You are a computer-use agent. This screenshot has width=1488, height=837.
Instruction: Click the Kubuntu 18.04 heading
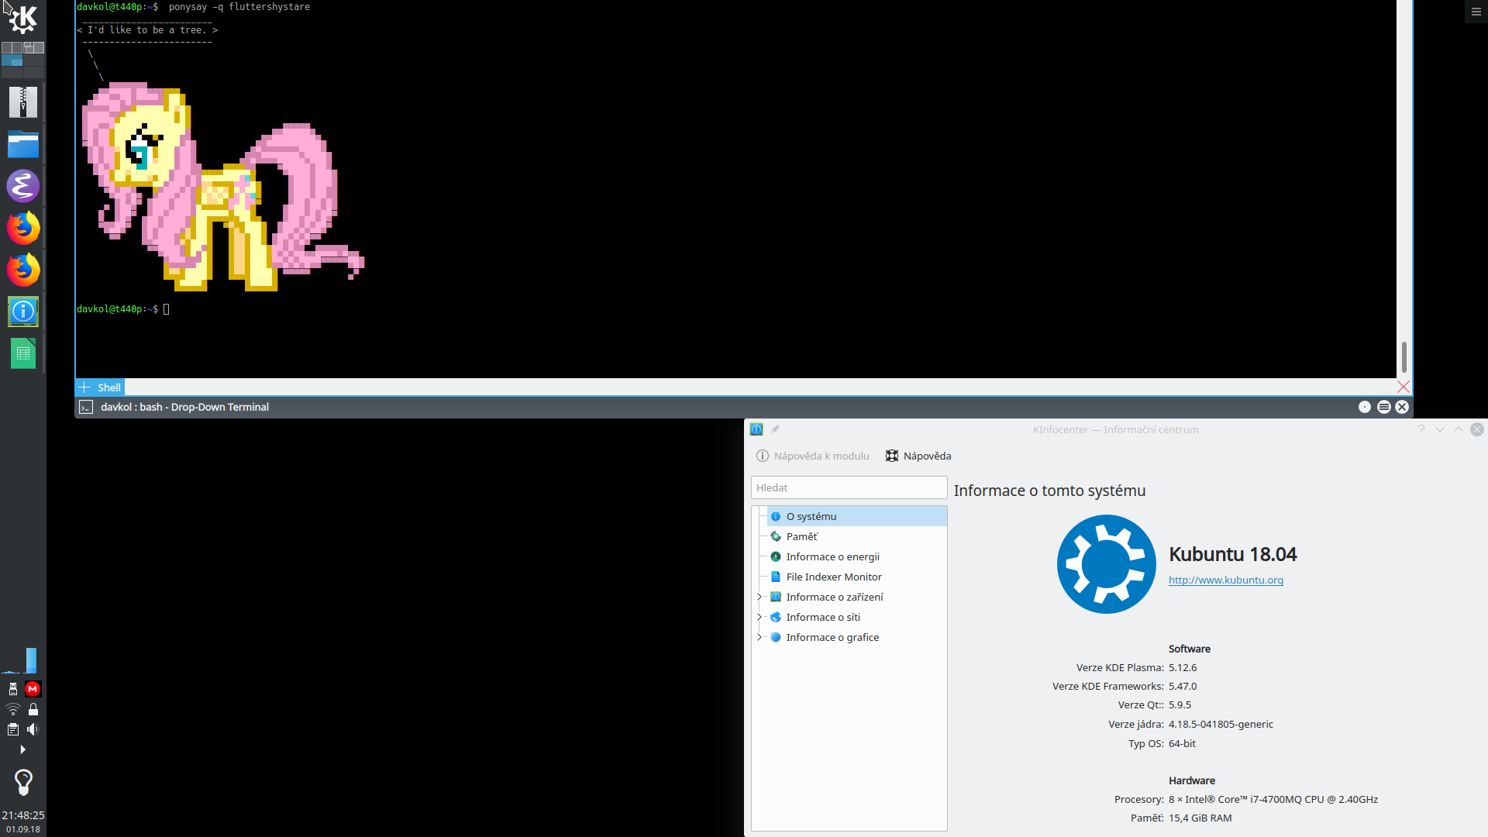(x=1232, y=554)
